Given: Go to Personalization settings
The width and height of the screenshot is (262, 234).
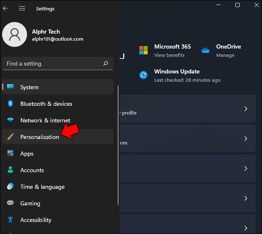Looking at the screenshot, I should (x=40, y=137).
